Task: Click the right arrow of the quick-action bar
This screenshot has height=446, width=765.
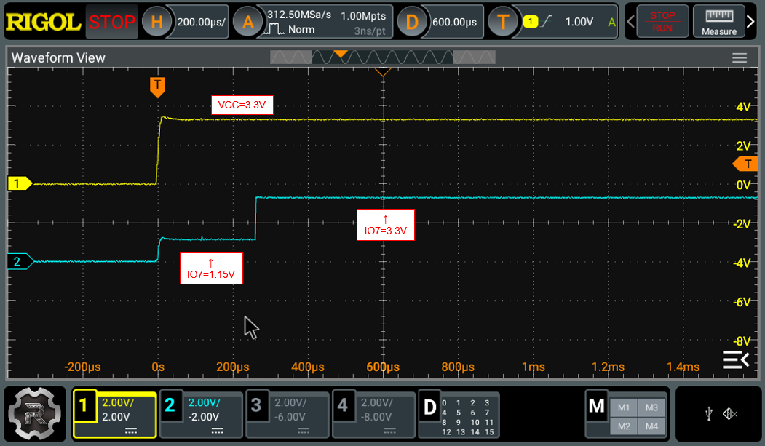Action: coord(750,21)
